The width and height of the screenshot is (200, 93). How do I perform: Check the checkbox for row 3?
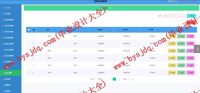tap(29, 51)
